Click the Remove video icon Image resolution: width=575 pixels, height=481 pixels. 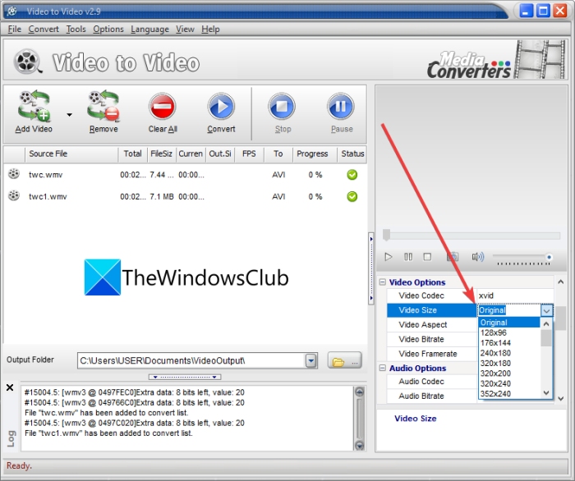coord(103,106)
